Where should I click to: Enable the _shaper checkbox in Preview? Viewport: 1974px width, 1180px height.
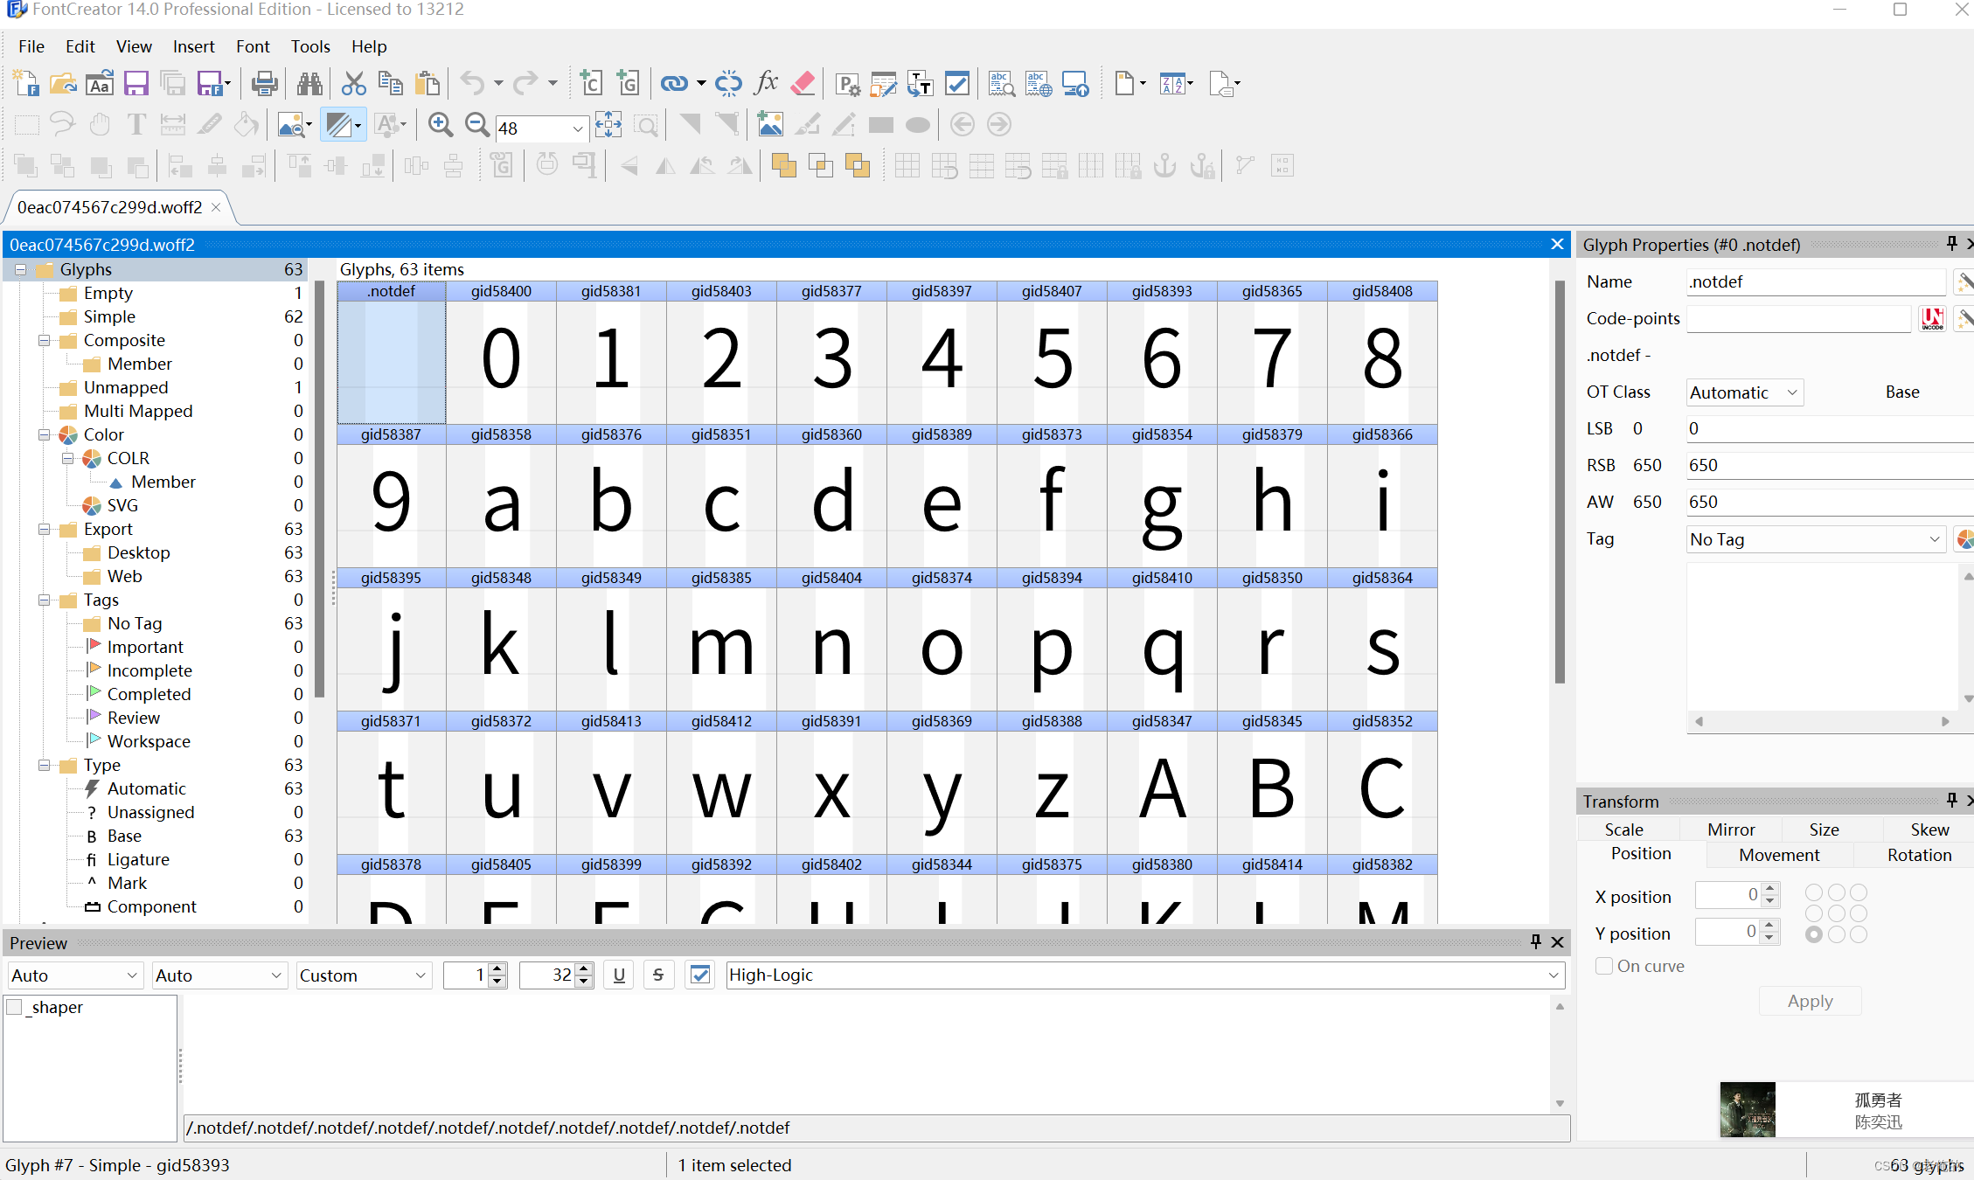pos(15,1007)
